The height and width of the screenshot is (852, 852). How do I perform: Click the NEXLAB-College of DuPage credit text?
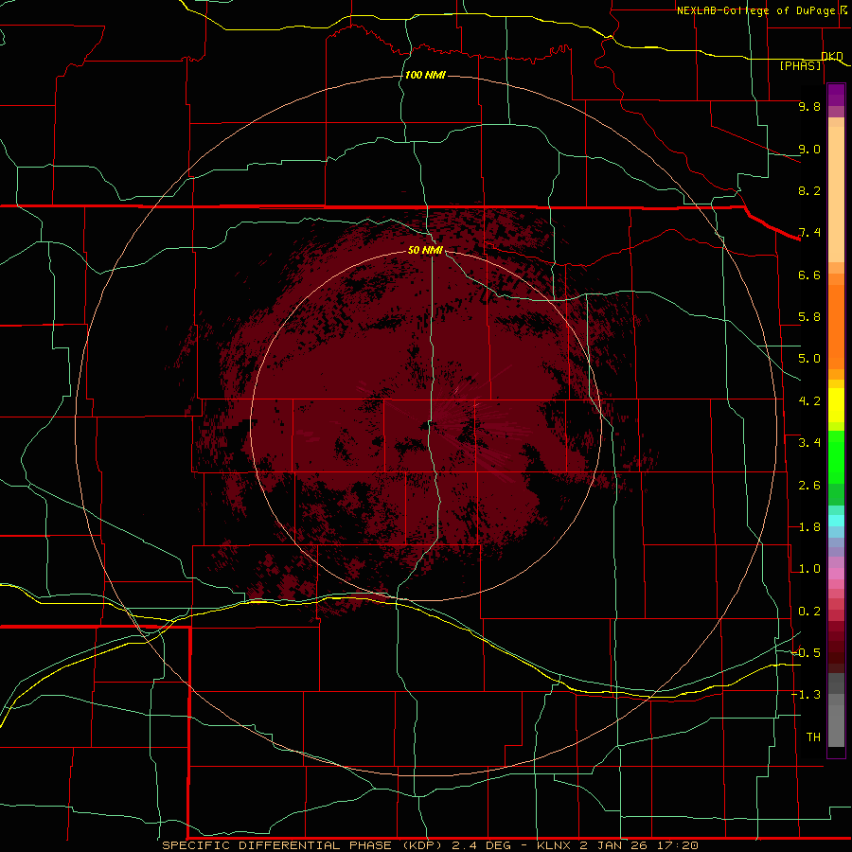click(755, 10)
